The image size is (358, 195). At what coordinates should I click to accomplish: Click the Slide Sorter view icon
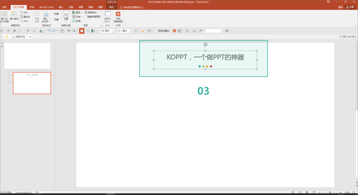point(300,192)
